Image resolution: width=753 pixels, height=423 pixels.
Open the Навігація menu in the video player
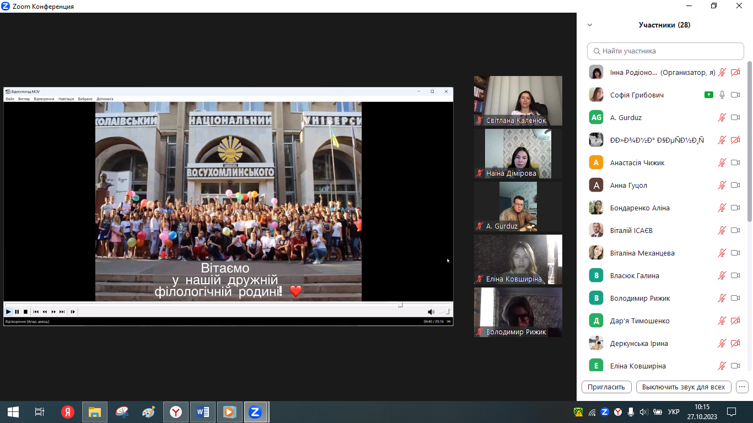pos(66,99)
